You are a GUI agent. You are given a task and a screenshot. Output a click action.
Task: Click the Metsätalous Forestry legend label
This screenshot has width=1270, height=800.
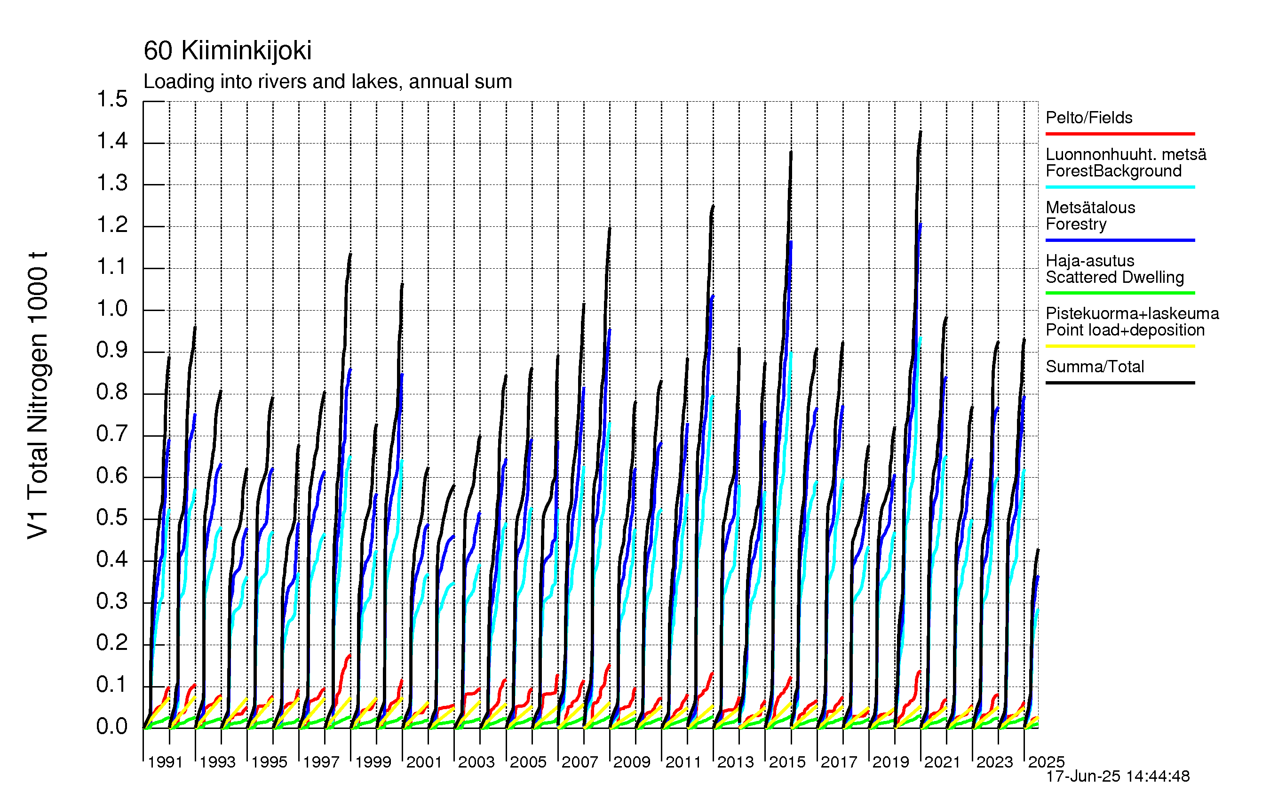1090,216
